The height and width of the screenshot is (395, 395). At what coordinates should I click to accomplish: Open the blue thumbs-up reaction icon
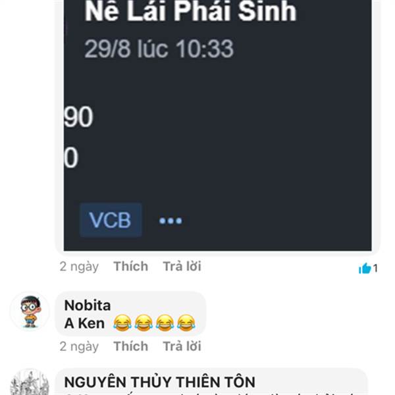[x=365, y=269]
